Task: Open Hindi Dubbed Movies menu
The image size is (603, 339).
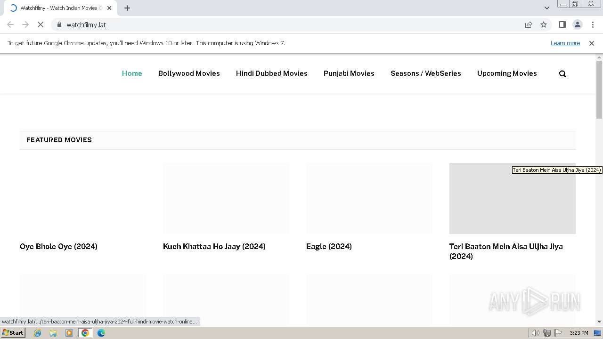Action: [x=272, y=73]
